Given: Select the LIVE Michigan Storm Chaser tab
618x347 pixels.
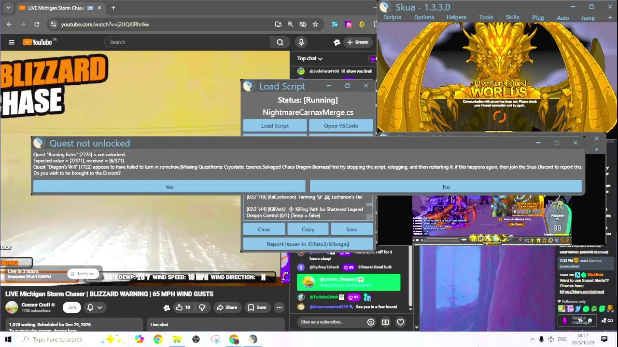Looking at the screenshot, I should (x=60, y=8).
